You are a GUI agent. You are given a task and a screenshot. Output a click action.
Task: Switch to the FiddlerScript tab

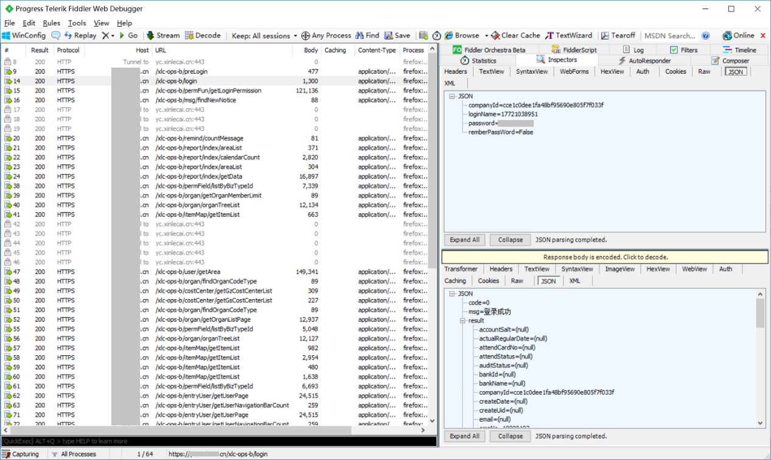pyautogui.click(x=574, y=50)
